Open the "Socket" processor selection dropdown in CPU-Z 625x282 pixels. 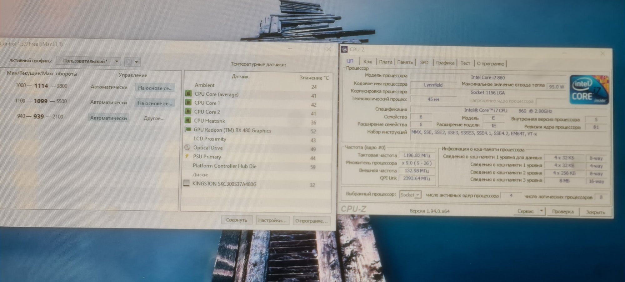click(410, 195)
